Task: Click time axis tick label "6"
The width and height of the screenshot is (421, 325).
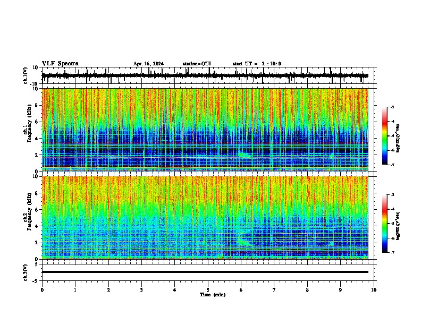Action: (x=241, y=290)
